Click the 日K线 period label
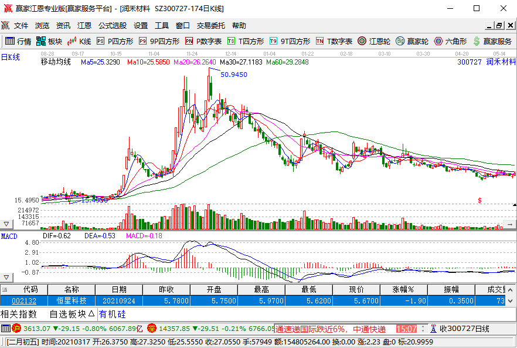Viewport: 517px width, 348px height. (11, 57)
